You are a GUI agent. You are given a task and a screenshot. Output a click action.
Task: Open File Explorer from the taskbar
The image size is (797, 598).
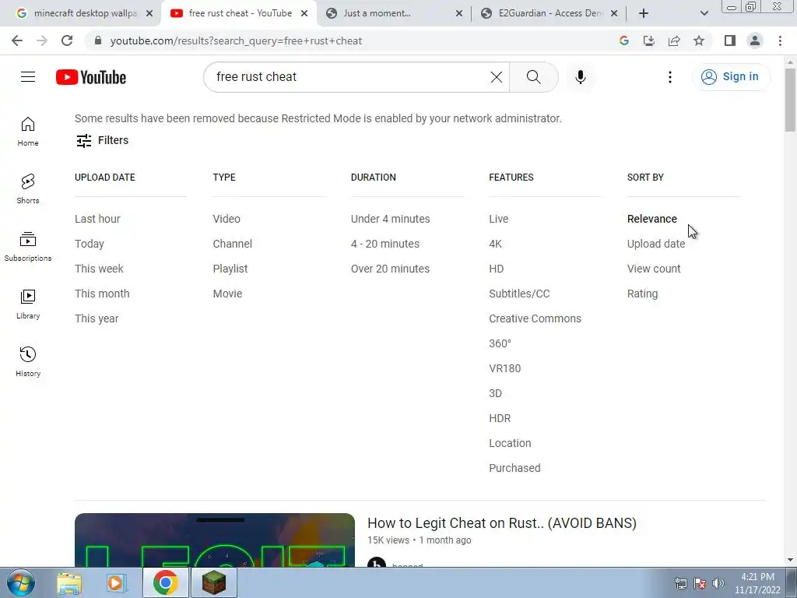[69, 583]
